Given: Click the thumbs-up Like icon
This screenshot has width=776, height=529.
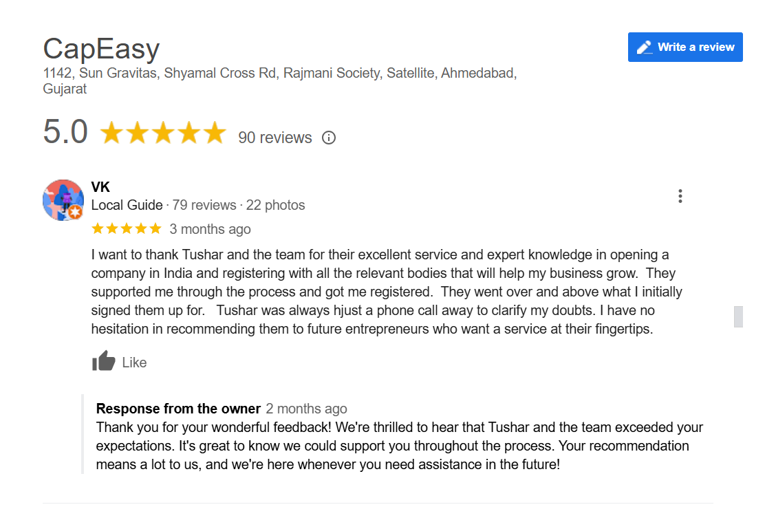Looking at the screenshot, I should tap(103, 361).
